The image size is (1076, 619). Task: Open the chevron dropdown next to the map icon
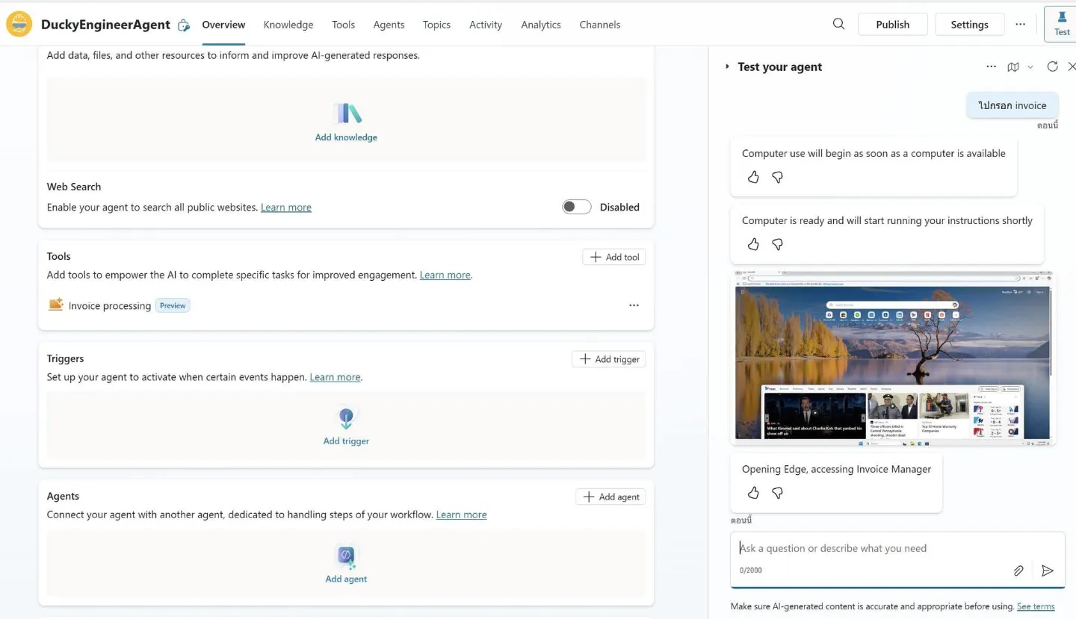[x=1030, y=66]
